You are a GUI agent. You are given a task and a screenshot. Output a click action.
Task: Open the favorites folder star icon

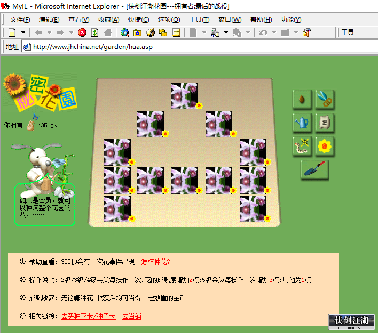pyautogui.click(x=137, y=33)
